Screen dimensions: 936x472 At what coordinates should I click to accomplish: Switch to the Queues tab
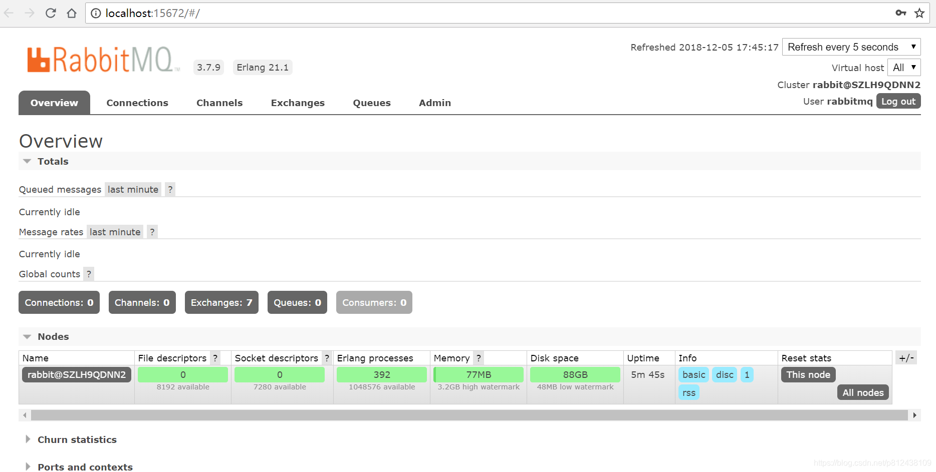pyautogui.click(x=372, y=103)
